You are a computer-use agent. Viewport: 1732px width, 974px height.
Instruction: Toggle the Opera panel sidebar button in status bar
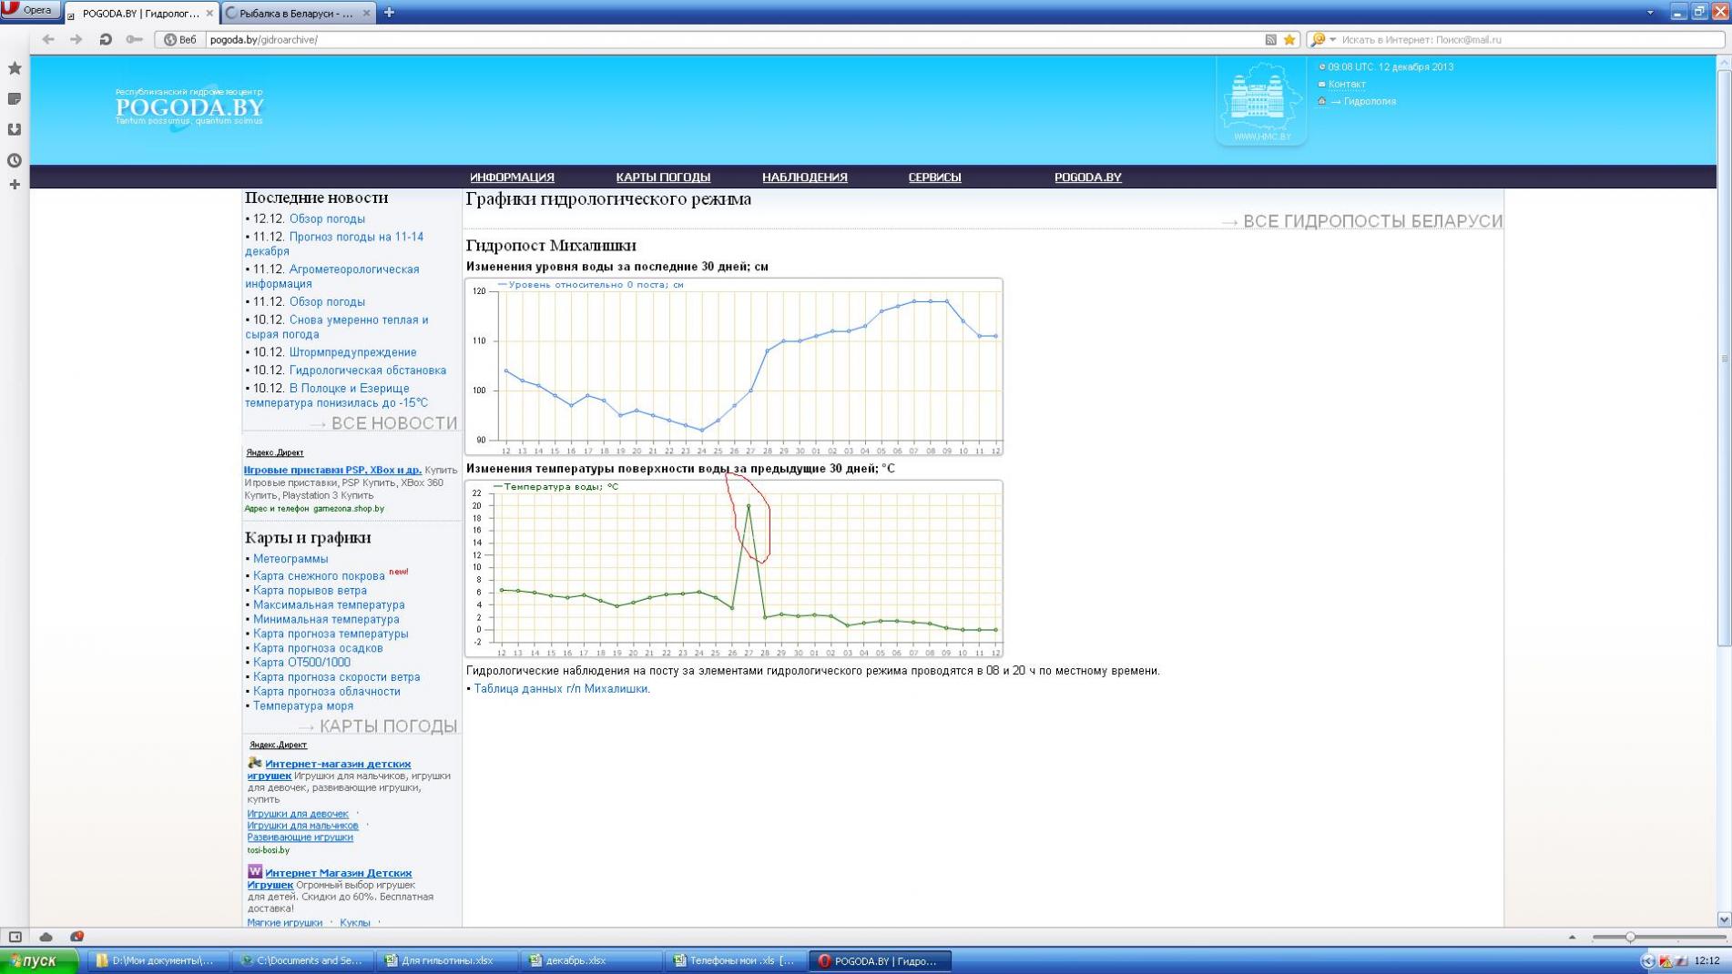[x=15, y=937]
